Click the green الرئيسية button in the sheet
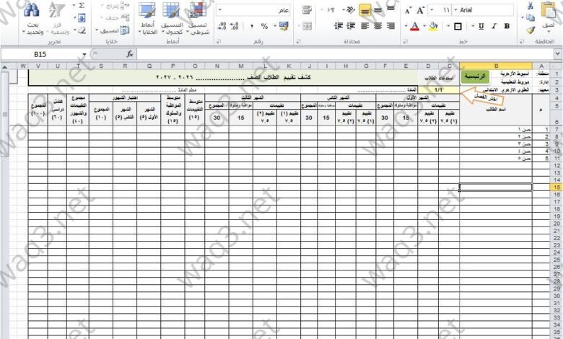 (475, 76)
